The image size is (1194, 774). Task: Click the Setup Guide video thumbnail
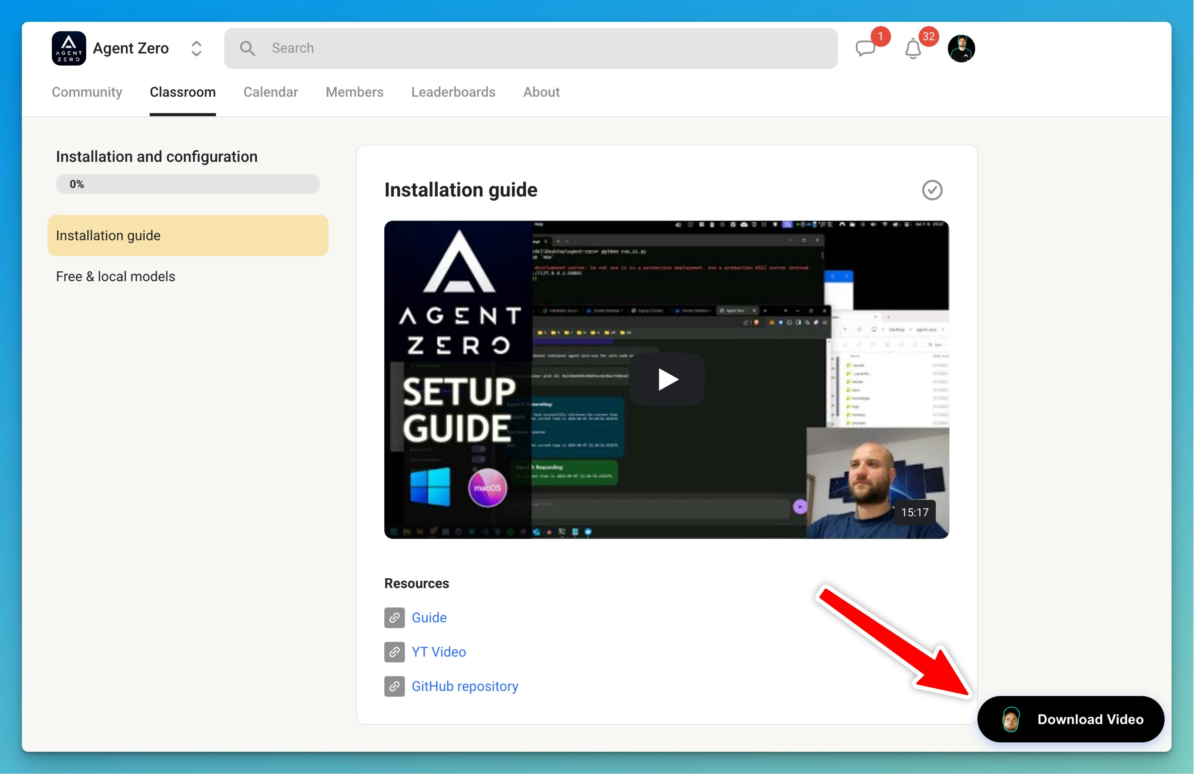(x=667, y=380)
